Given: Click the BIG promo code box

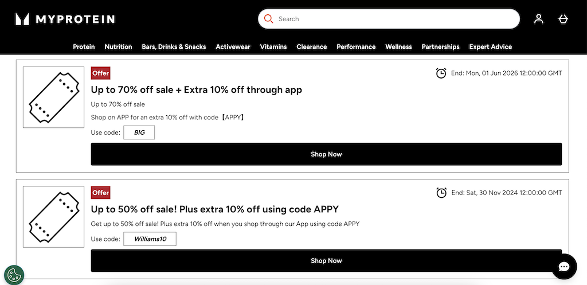Looking at the screenshot, I should 139,132.
